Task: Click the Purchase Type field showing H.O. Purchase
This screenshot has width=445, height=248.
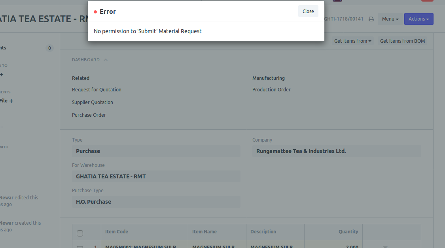Action: coord(156,202)
